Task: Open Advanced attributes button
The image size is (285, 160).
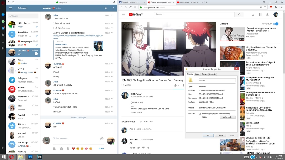Action: (x=228, y=117)
